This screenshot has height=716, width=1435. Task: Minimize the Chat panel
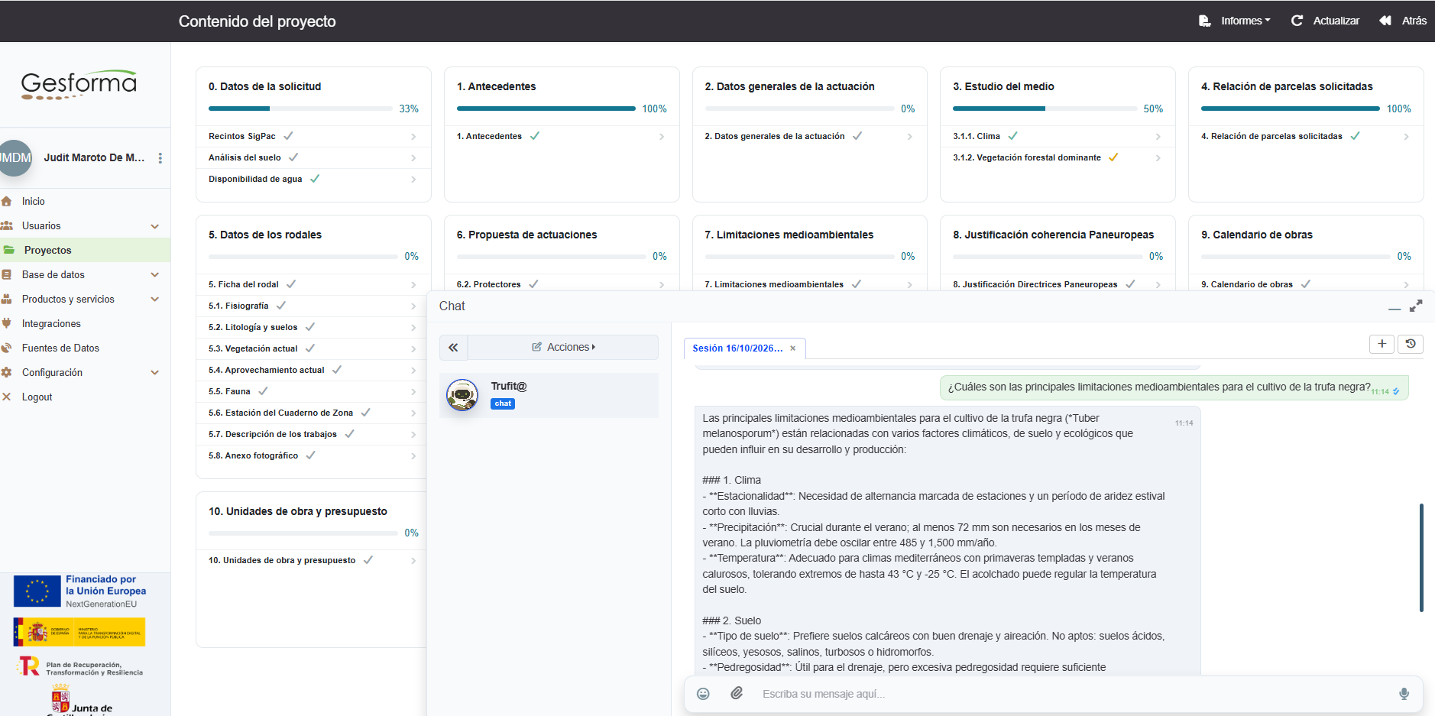[1395, 308]
